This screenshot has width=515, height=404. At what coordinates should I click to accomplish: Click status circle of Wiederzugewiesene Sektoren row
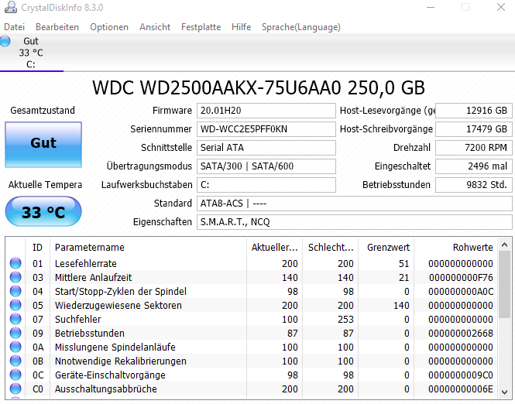(x=15, y=305)
